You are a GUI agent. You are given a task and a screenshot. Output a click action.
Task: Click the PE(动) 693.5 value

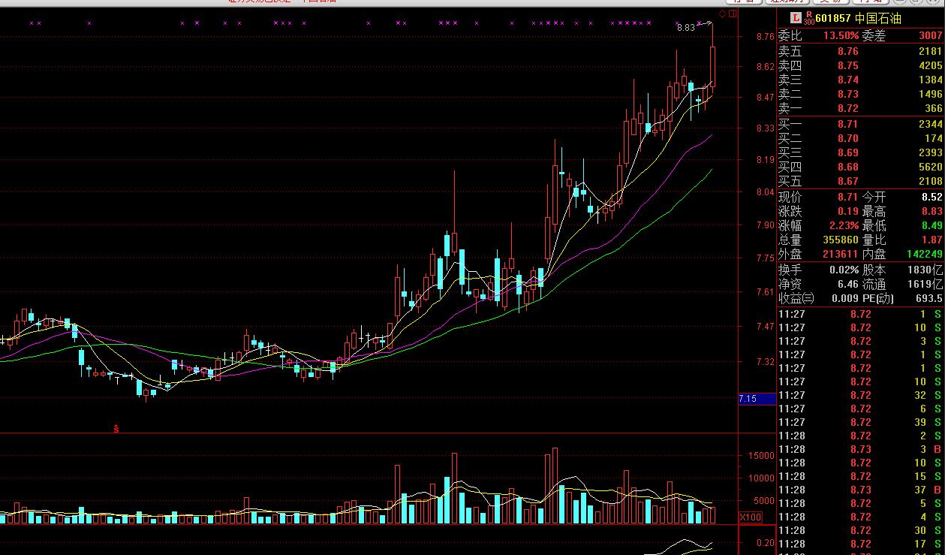pos(928,298)
